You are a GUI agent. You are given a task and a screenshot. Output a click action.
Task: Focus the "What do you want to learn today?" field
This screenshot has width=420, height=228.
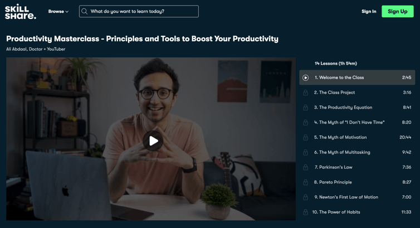139,11
